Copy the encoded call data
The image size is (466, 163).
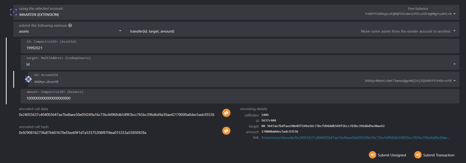point(226,113)
